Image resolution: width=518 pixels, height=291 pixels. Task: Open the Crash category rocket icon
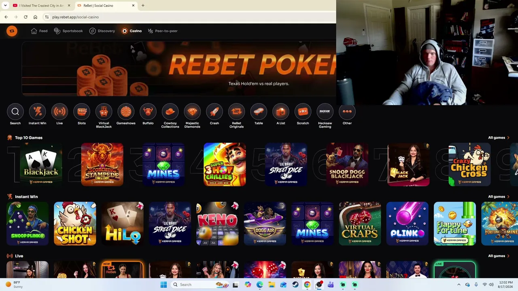(214, 112)
